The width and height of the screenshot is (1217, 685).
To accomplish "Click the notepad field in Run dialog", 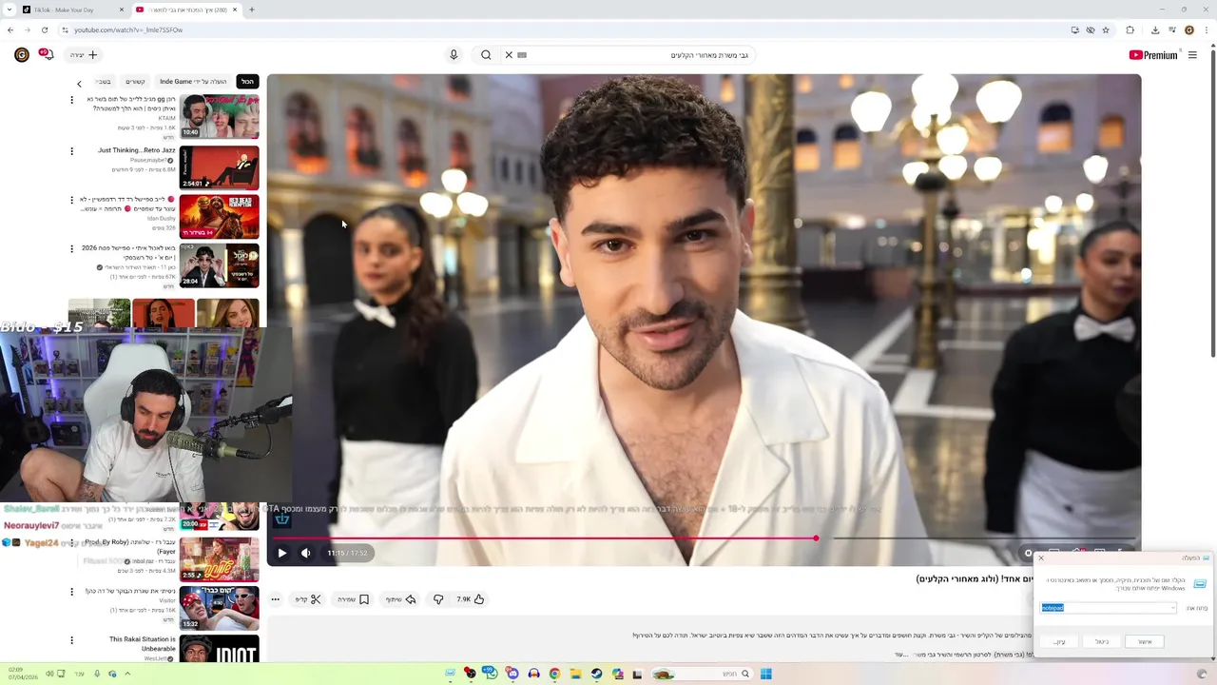I will click(x=1109, y=608).
